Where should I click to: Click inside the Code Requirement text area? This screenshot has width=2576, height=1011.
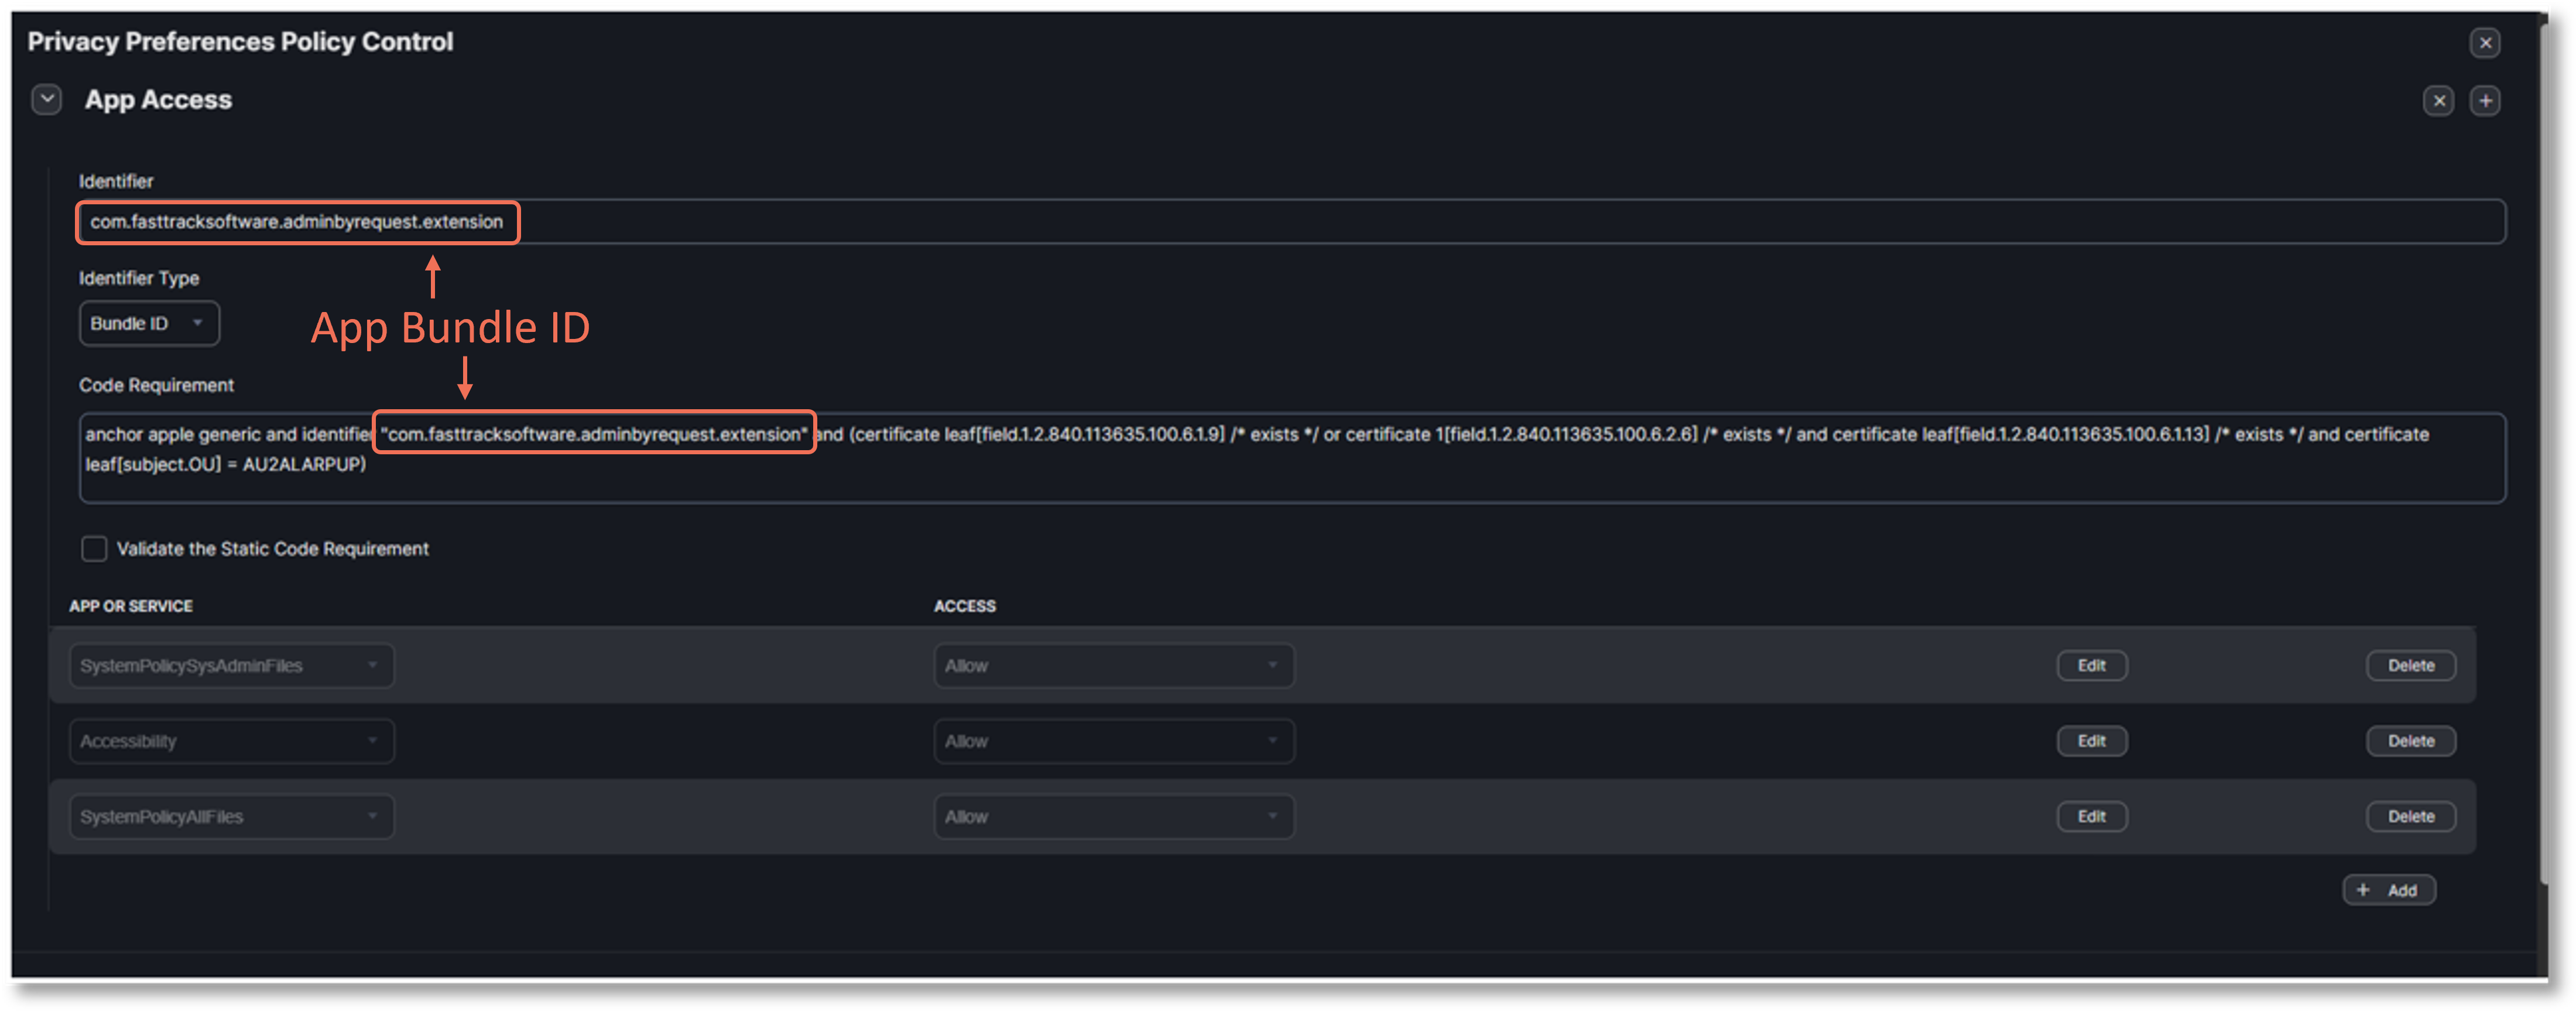(x=1292, y=457)
